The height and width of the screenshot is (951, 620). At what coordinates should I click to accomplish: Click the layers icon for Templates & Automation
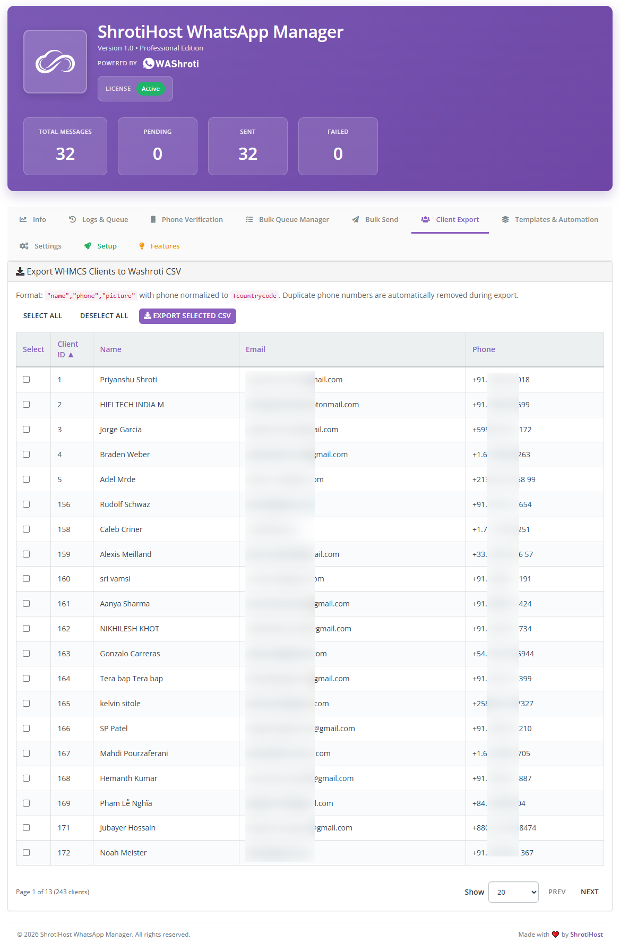coord(505,219)
